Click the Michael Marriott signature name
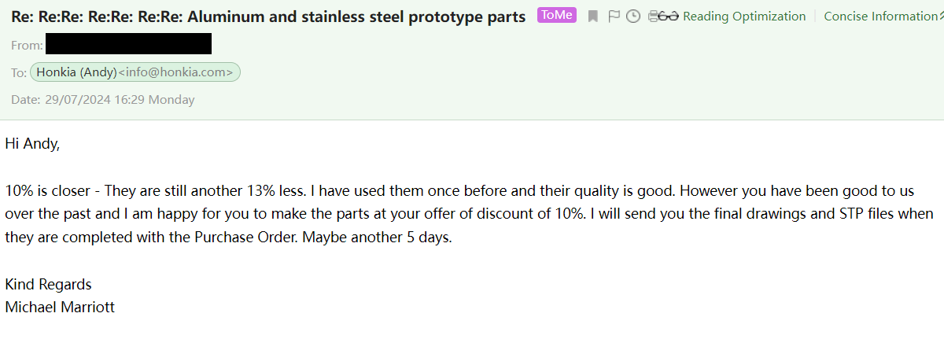Image resolution: width=944 pixels, height=339 pixels. click(60, 307)
